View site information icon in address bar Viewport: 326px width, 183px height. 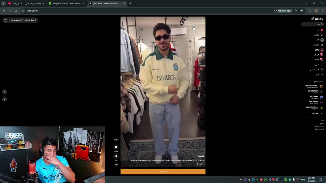(23, 11)
